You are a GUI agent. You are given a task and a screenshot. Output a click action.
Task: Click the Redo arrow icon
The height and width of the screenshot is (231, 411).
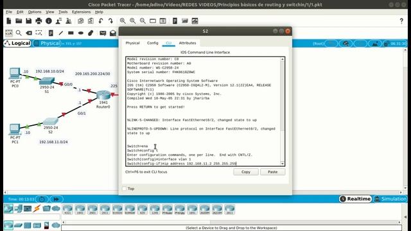point(110,21)
